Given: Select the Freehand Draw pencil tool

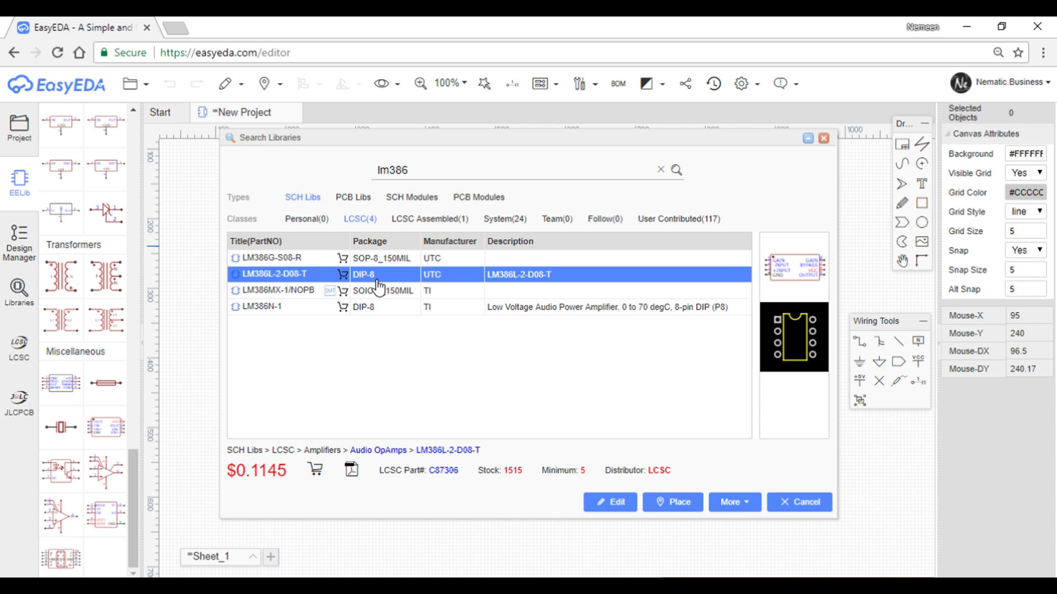Looking at the screenshot, I should pyautogui.click(x=902, y=202).
